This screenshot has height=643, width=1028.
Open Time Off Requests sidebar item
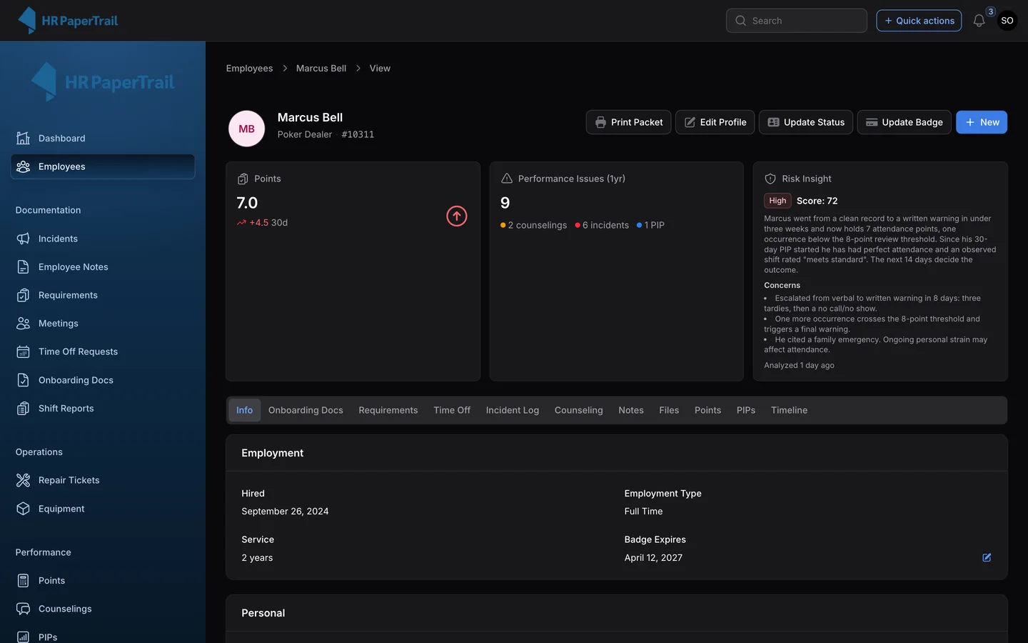[x=103, y=352]
